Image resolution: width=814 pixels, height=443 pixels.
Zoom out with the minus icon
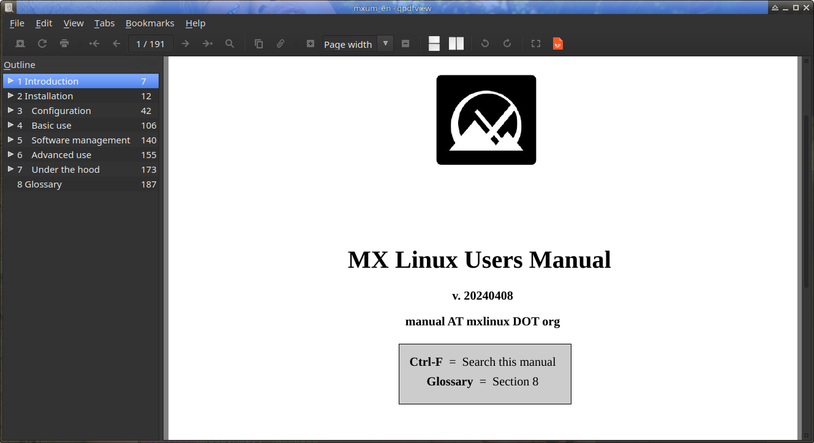click(405, 44)
